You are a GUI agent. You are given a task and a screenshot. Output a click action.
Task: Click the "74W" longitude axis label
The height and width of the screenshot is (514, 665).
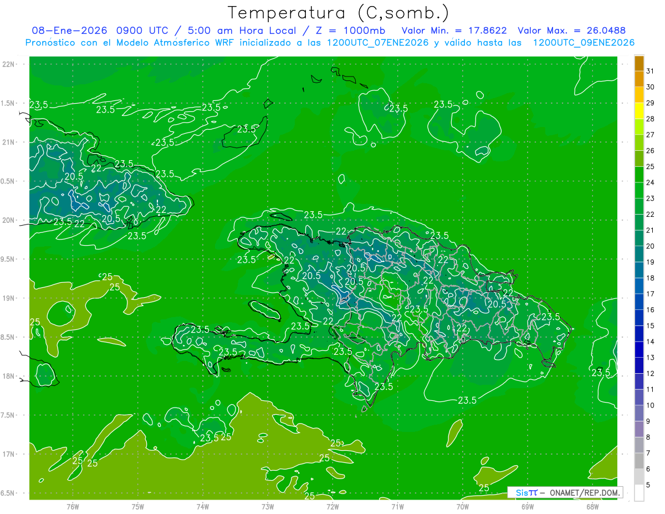pos(203,506)
